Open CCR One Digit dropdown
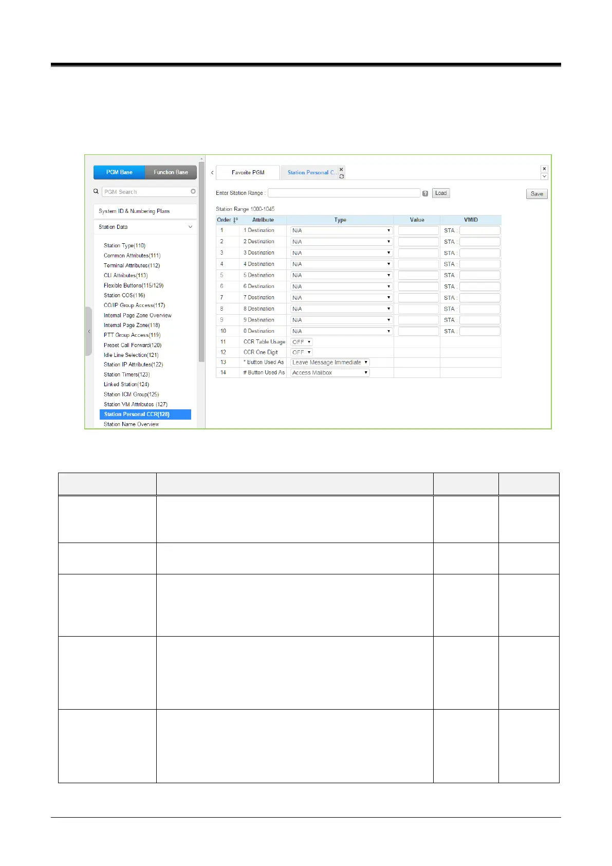Image resolution: width=612 pixels, height=866 pixels. (x=302, y=352)
